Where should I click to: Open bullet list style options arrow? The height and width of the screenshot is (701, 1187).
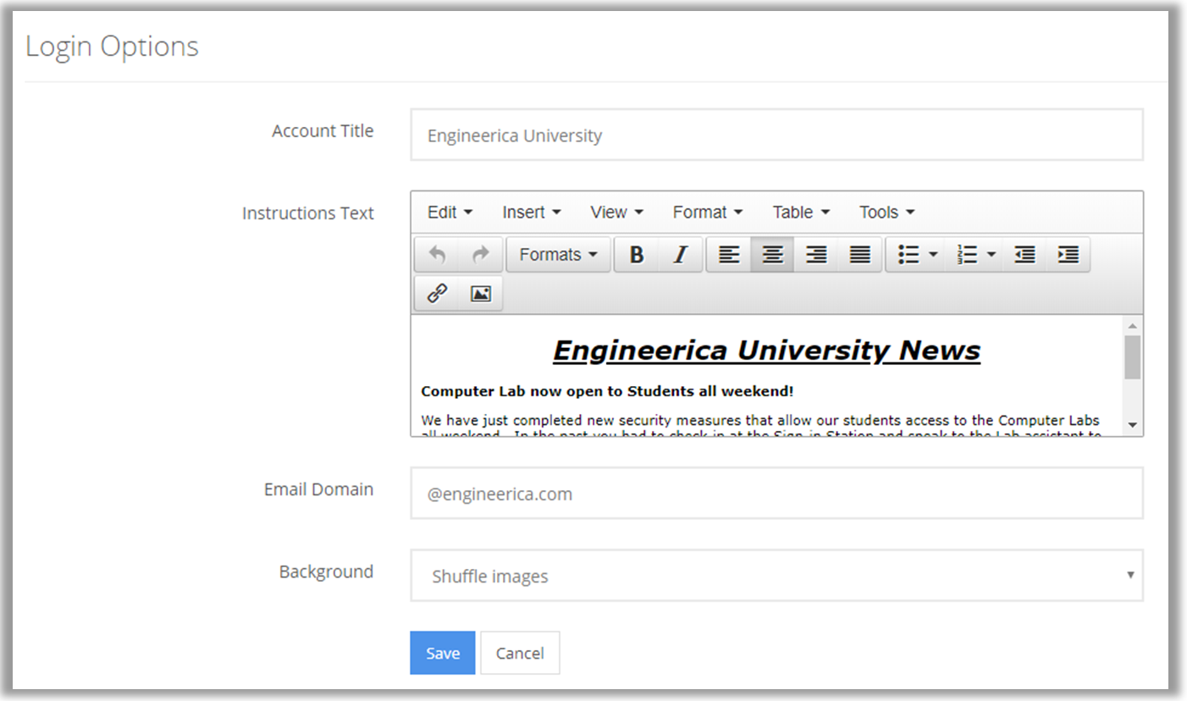click(934, 254)
